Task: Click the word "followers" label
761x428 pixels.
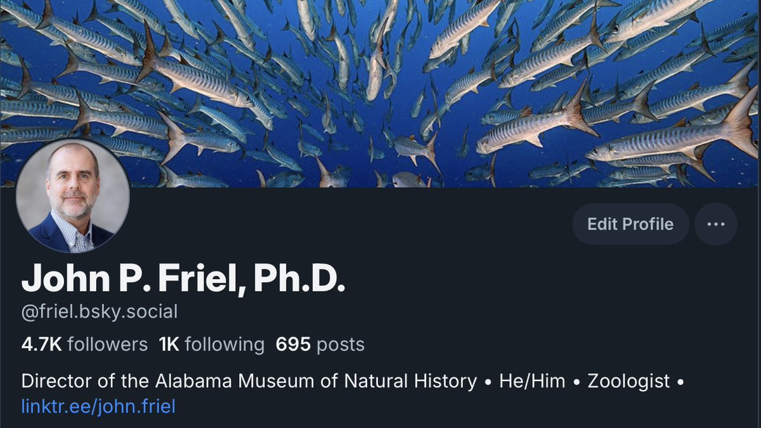Action: 107,344
